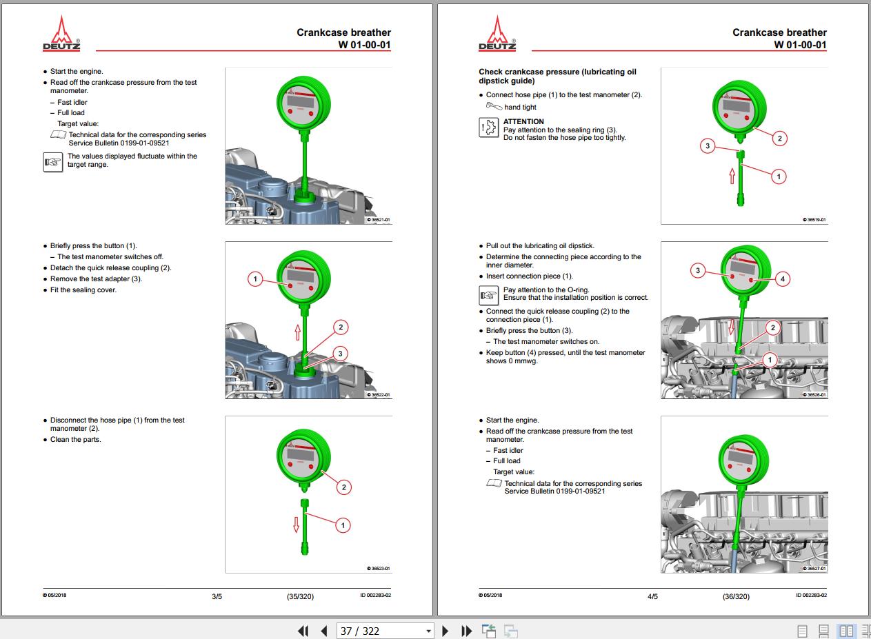Click the previous view icon

click(489, 631)
